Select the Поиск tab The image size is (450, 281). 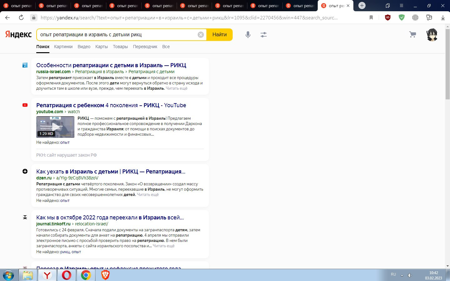[x=43, y=47]
